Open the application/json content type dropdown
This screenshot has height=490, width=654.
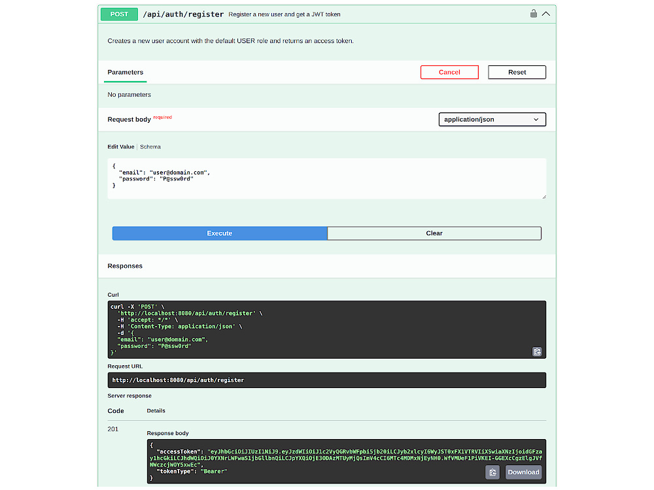(492, 120)
